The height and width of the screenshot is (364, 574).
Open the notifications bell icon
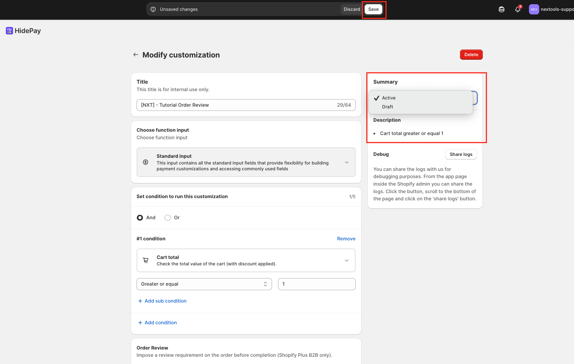click(x=517, y=9)
